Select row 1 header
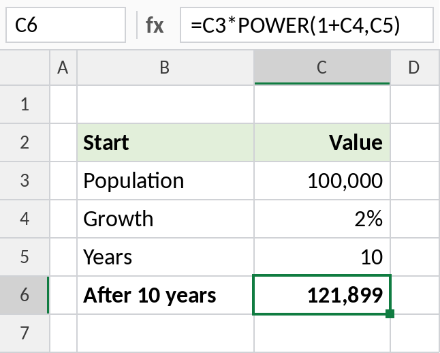The width and height of the screenshot is (440, 353). [x=25, y=104]
